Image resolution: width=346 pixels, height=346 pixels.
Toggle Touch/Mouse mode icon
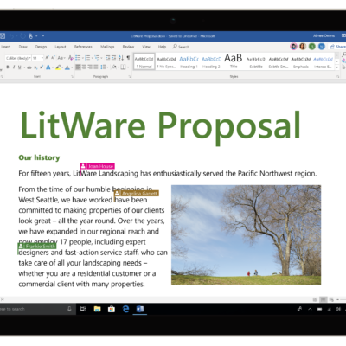(30, 36)
